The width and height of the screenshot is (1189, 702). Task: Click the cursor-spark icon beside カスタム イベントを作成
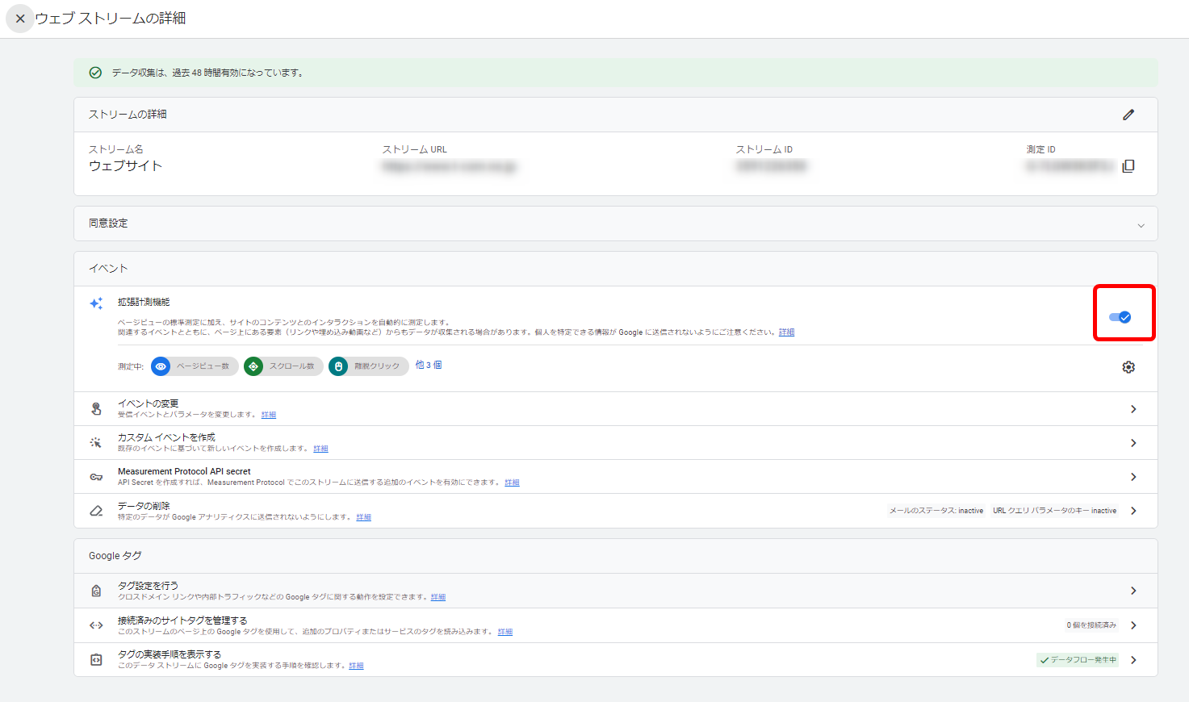[96, 443]
